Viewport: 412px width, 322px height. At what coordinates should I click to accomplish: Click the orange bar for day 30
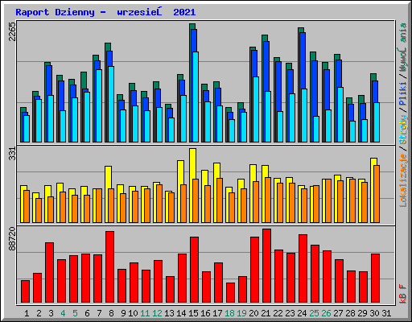377,194
